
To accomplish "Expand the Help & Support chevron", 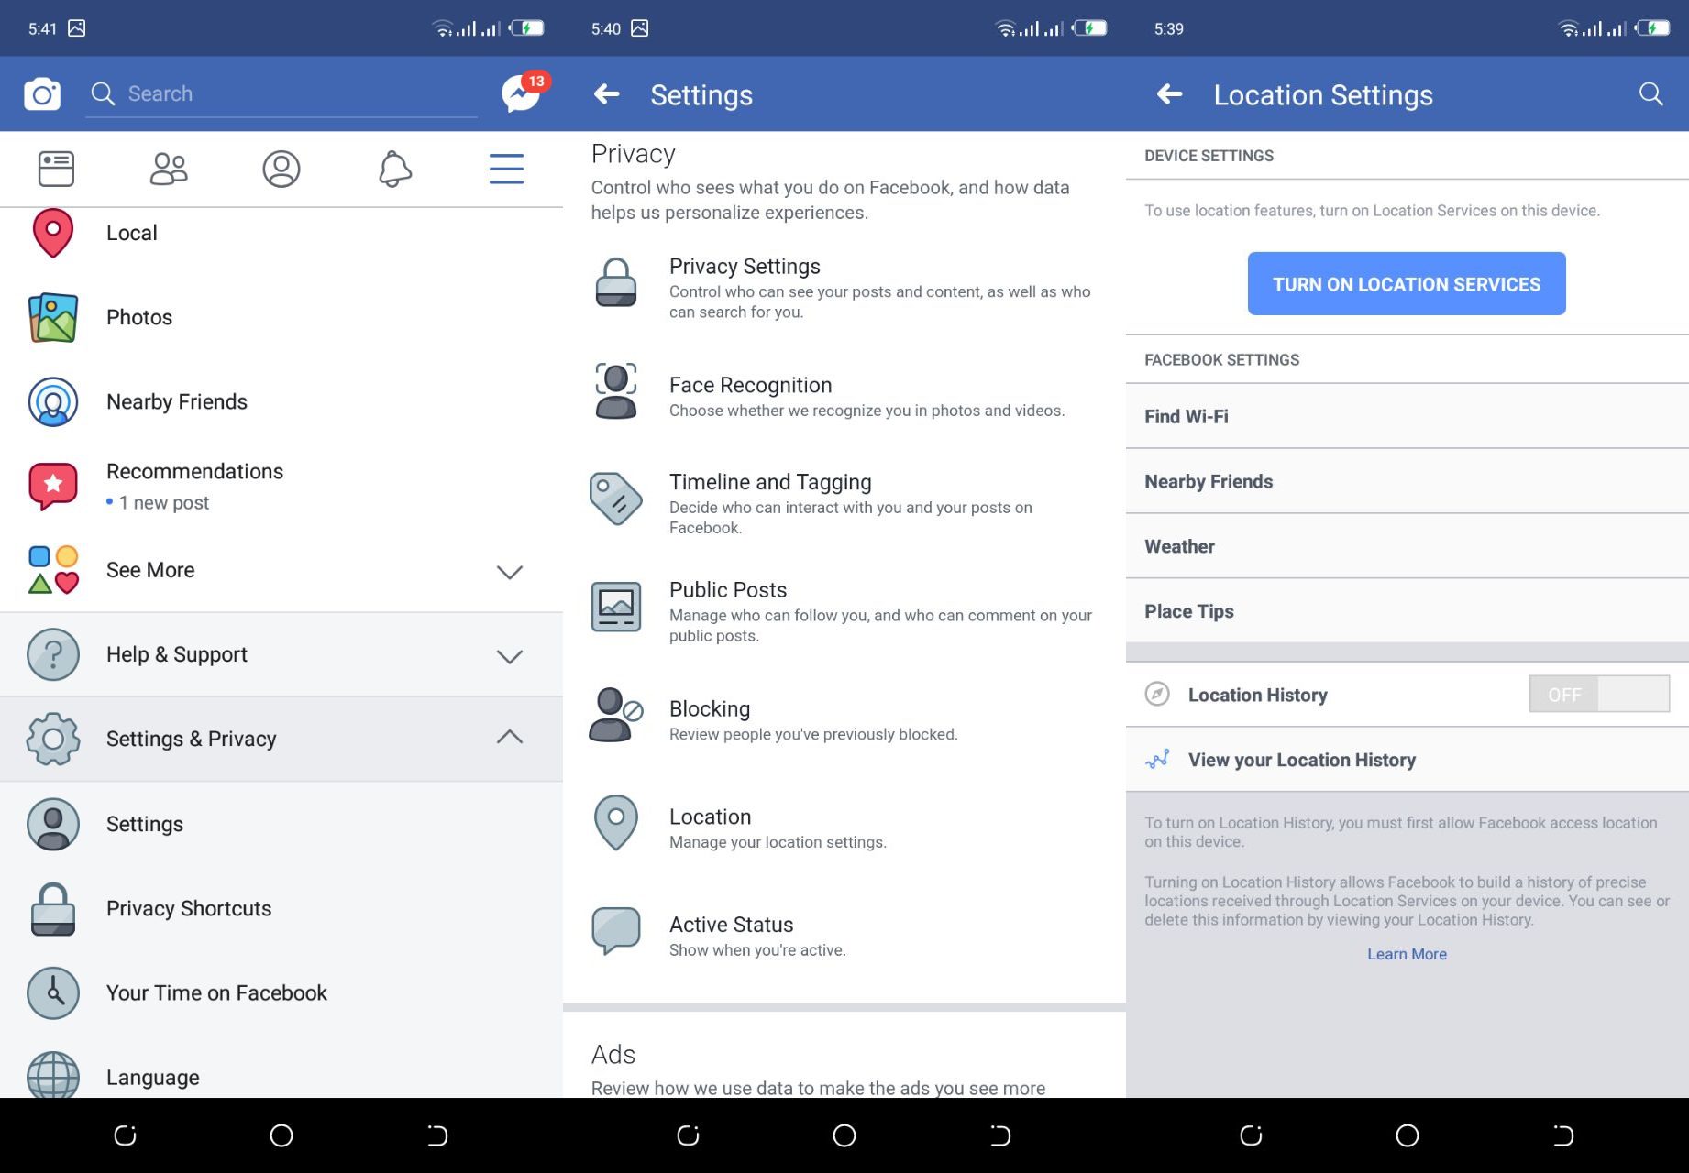I will (x=510, y=656).
